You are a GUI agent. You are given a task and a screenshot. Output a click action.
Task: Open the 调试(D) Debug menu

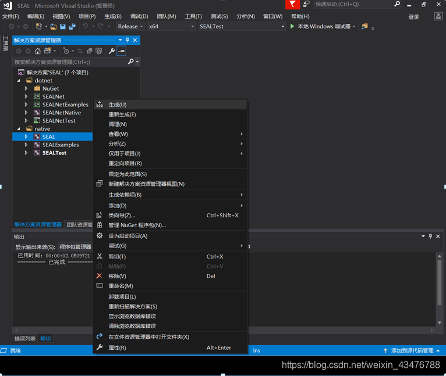click(139, 16)
